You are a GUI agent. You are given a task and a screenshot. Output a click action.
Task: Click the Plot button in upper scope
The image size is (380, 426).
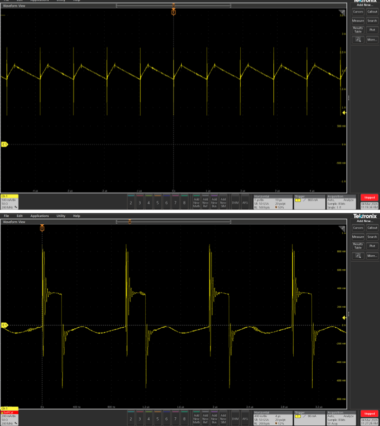click(x=372, y=30)
